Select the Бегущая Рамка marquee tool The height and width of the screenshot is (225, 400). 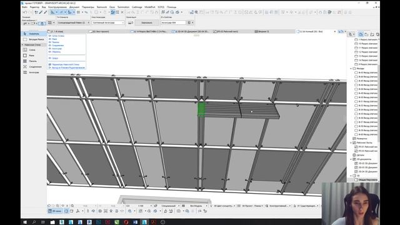coord(34,39)
